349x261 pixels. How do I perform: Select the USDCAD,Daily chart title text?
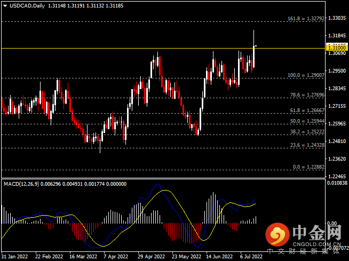27,6
